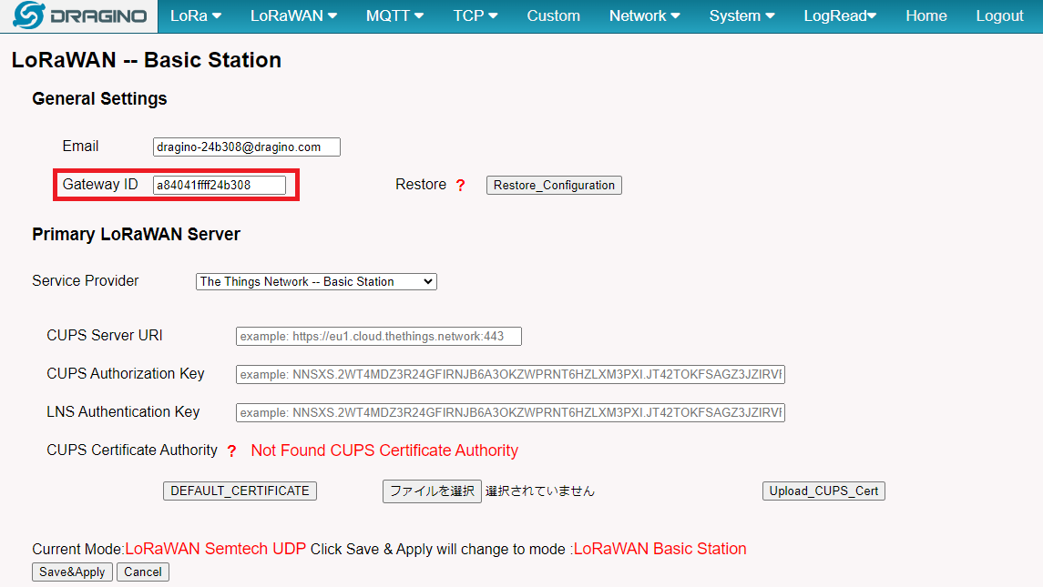The width and height of the screenshot is (1043, 587).
Task: Expand the TCP menu
Action: click(x=475, y=16)
